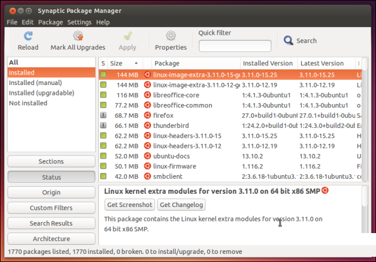Screen dimensions: 376x262
Task: Open the Settings menu
Action: pos(79,22)
